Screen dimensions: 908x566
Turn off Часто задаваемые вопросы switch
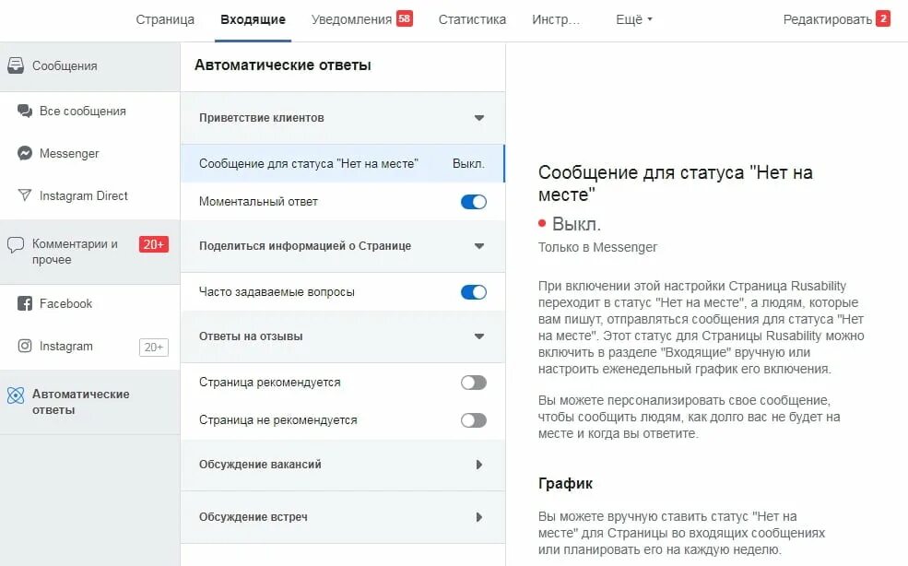coord(474,292)
